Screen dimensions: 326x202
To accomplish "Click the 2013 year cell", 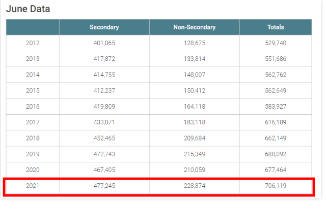I will [x=33, y=59].
